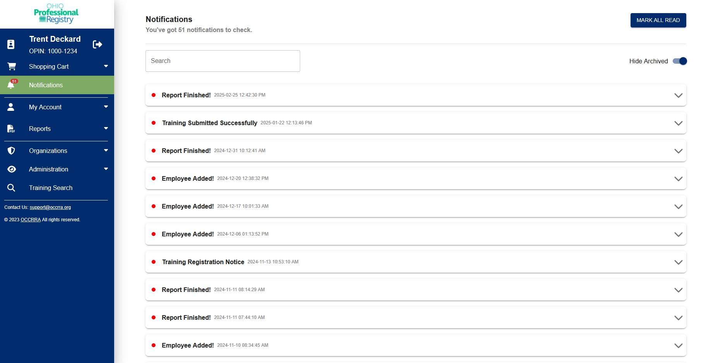
Task: Click the shopping cart icon
Action: (x=12, y=66)
